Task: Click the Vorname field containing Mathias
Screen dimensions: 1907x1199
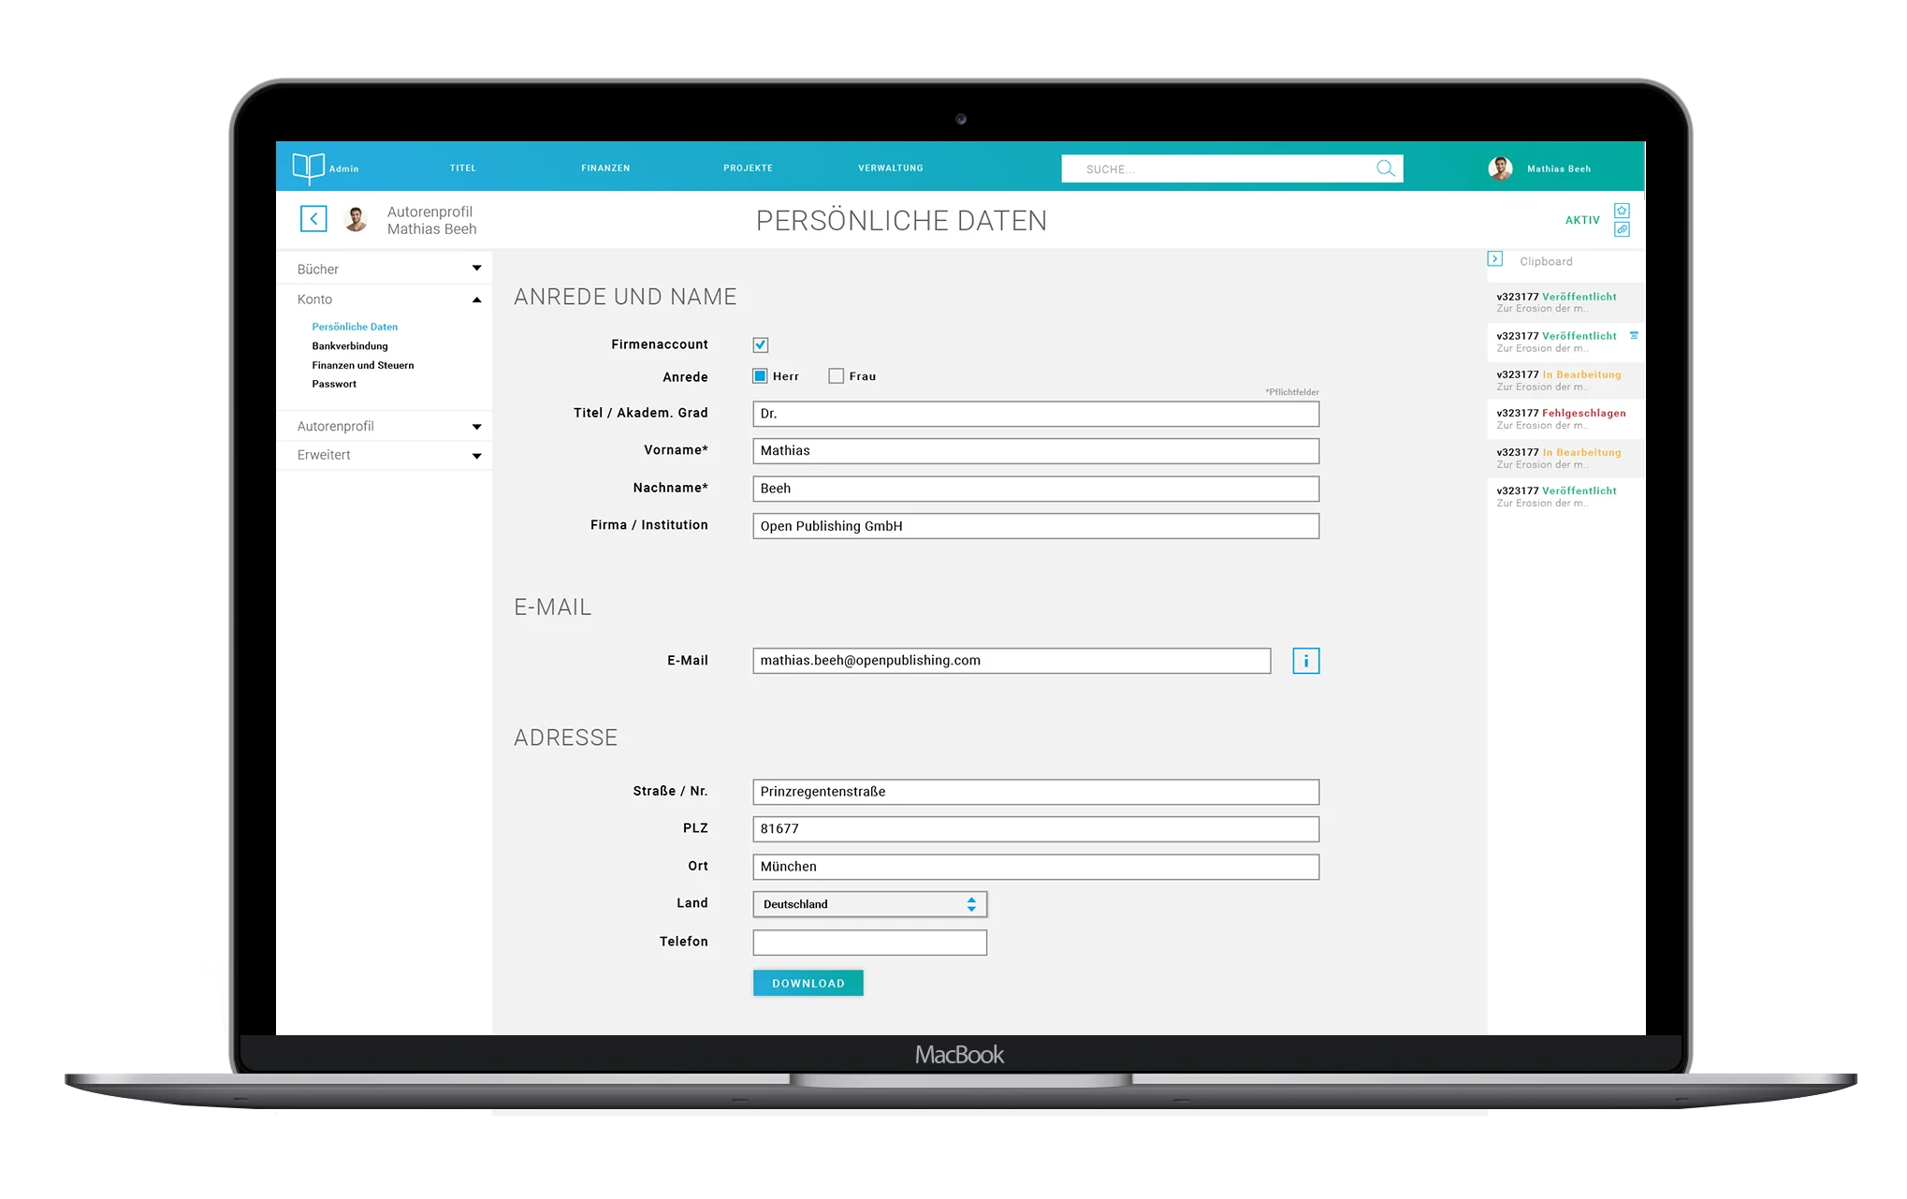Action: [x=1036, y=451]
